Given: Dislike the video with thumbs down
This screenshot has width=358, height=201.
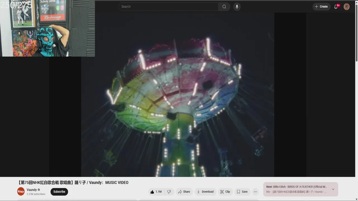Looking at the screenshot, I should click(x=169, y=192).
